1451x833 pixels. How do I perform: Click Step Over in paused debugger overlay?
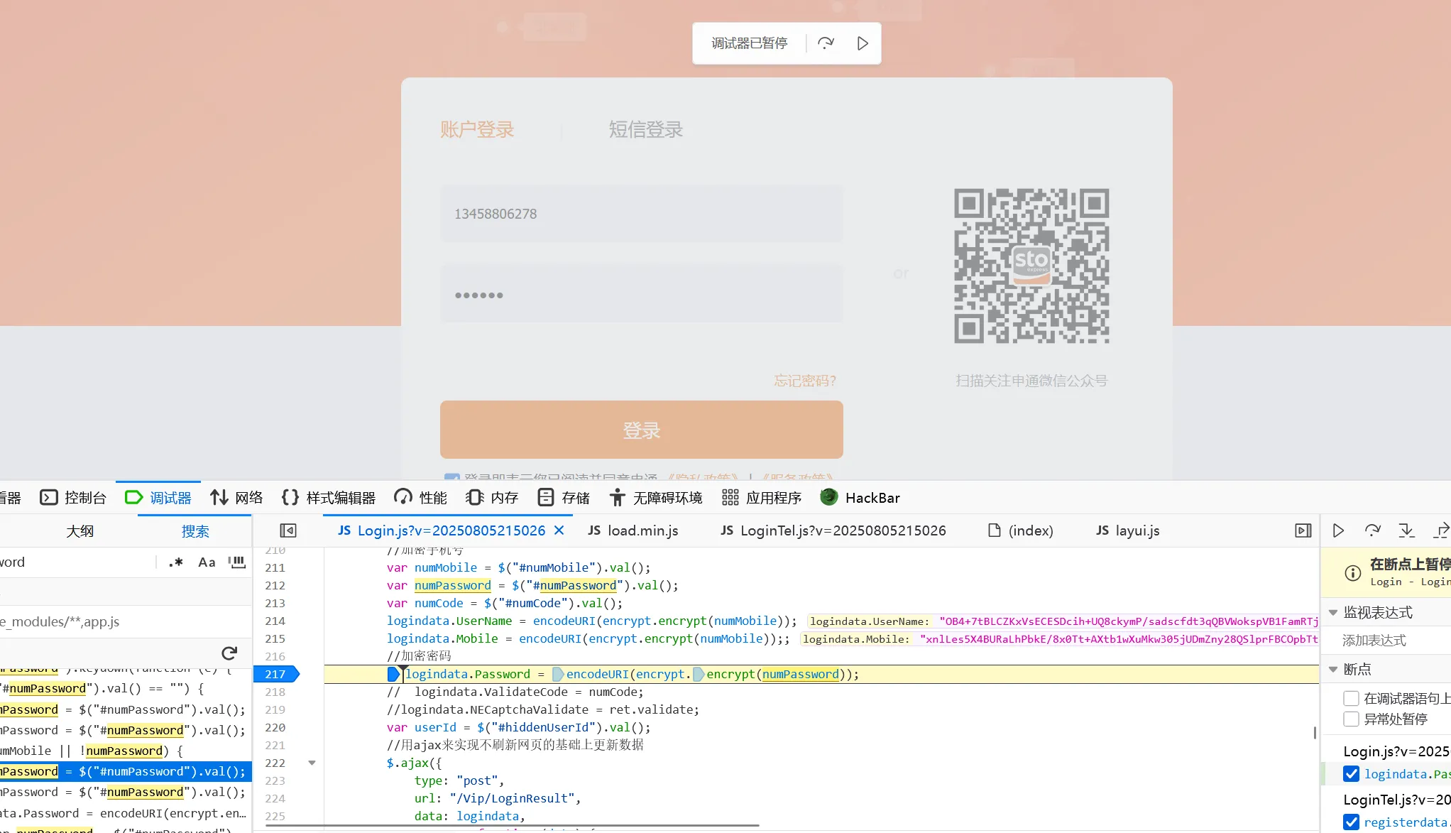(826, 43)
